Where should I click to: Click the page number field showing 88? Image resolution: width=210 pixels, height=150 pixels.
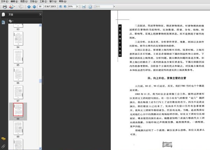(40, 6)
